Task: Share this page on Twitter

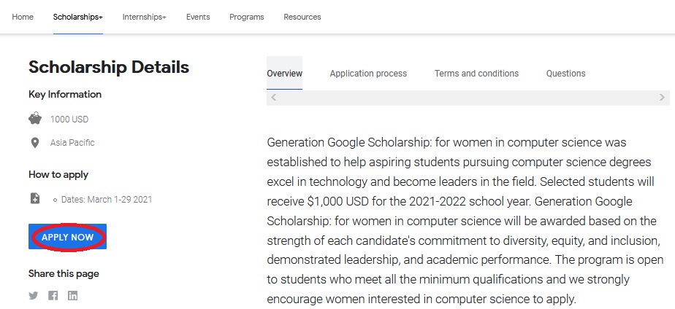Action: (34, 295)
